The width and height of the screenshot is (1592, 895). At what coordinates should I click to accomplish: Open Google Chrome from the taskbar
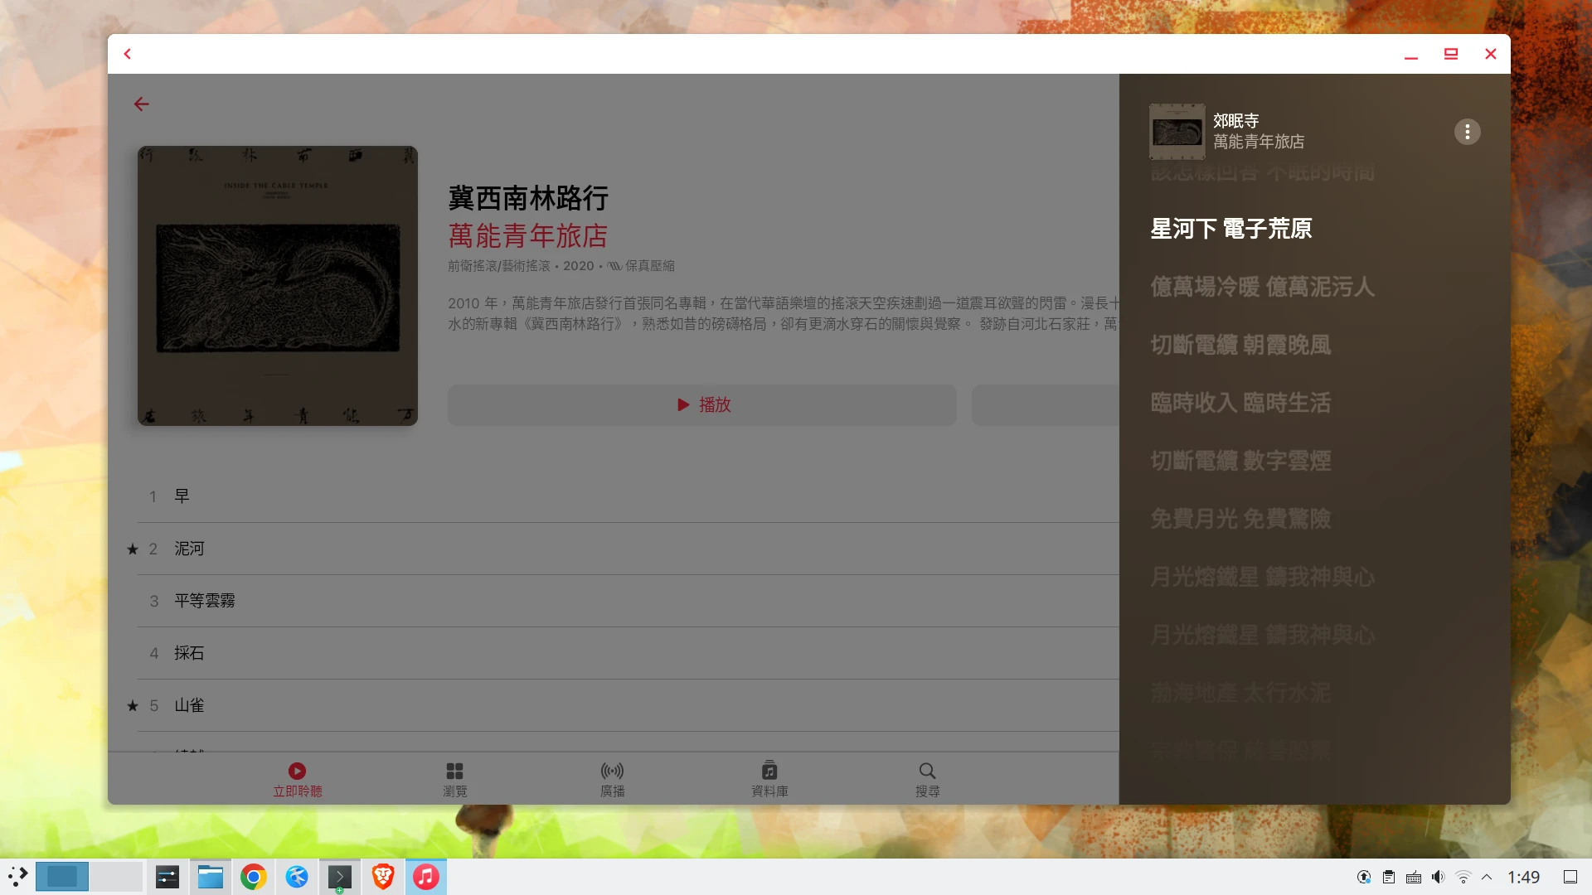254,877
